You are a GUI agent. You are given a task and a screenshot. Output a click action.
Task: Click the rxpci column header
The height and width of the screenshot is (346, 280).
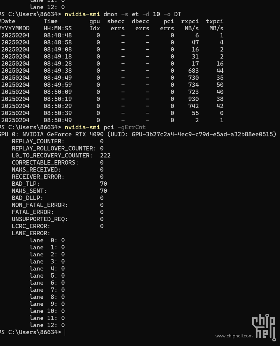190,21
